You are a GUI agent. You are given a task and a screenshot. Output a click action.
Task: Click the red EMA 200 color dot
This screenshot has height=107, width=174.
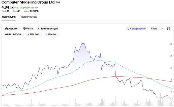[28, 35]
